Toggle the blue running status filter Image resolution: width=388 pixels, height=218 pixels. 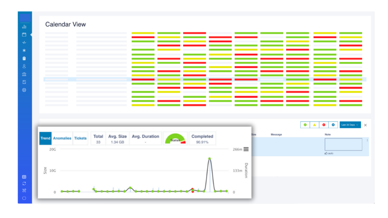point(333,125)
